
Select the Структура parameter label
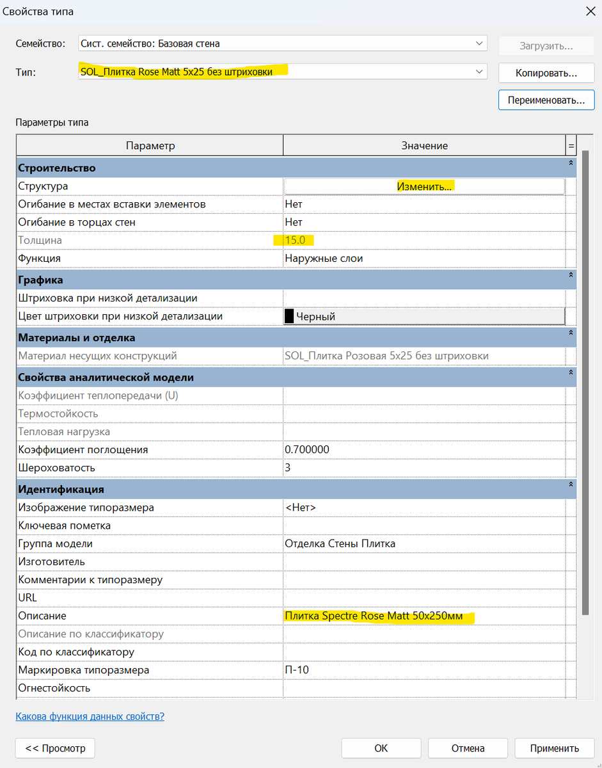pyautogui.click(x=43, y=186)
